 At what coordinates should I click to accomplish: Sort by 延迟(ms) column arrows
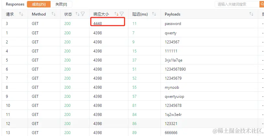pos(154,14)
